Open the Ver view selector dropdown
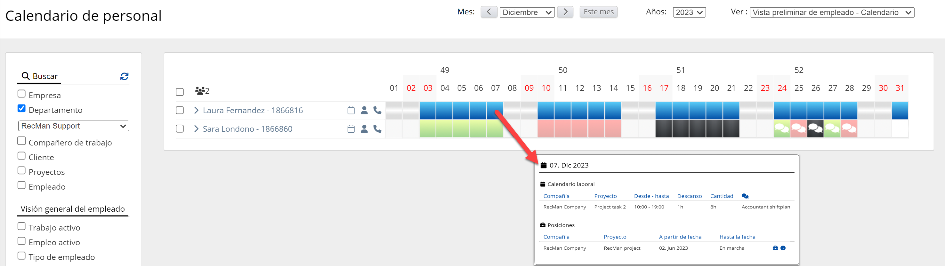The image size is (945, 266). pos(831,12)
